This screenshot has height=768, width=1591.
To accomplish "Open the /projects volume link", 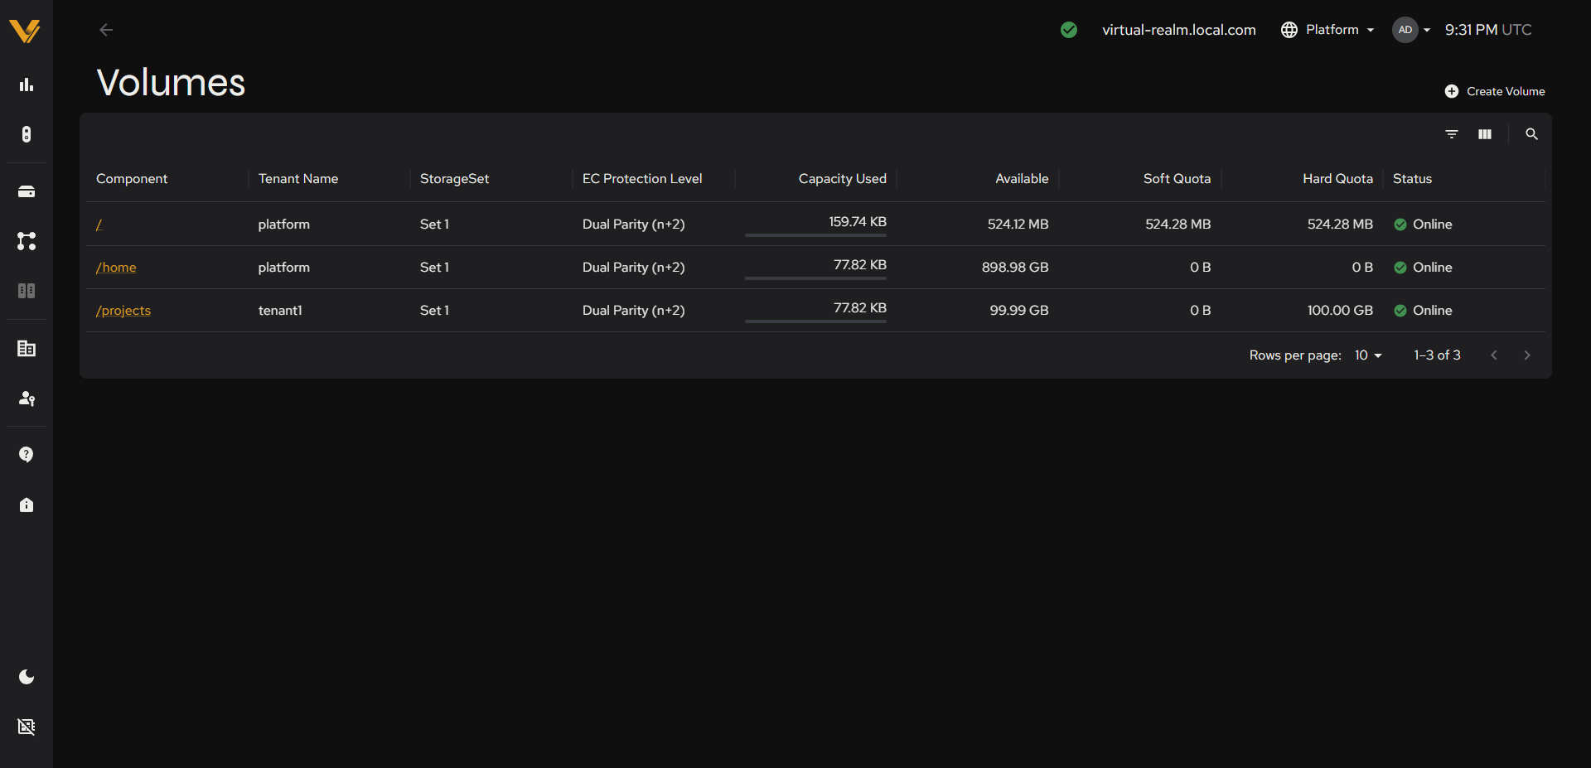I will pyautogui.click(x=123, y=311).
